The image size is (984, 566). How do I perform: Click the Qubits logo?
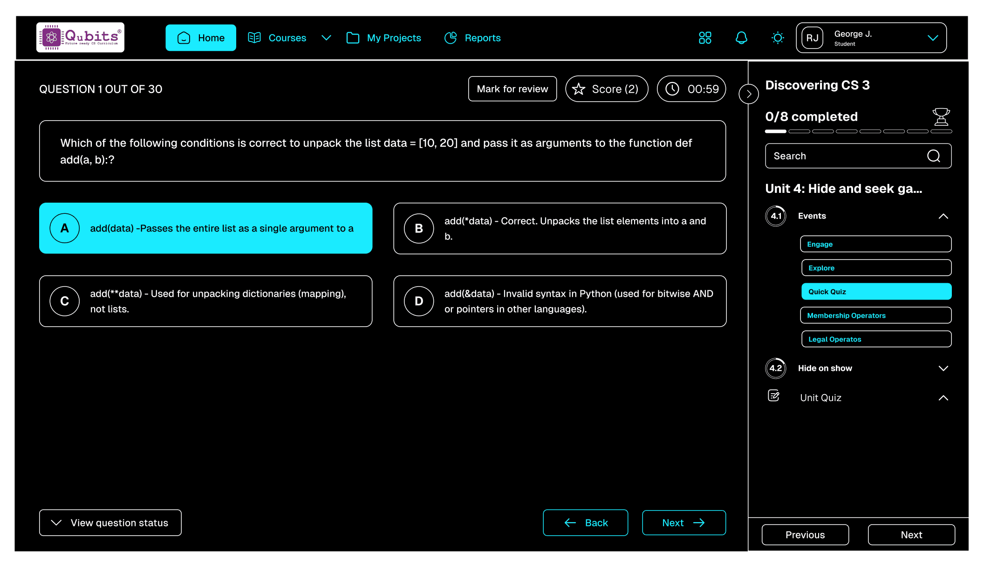[x=80, y=37]
